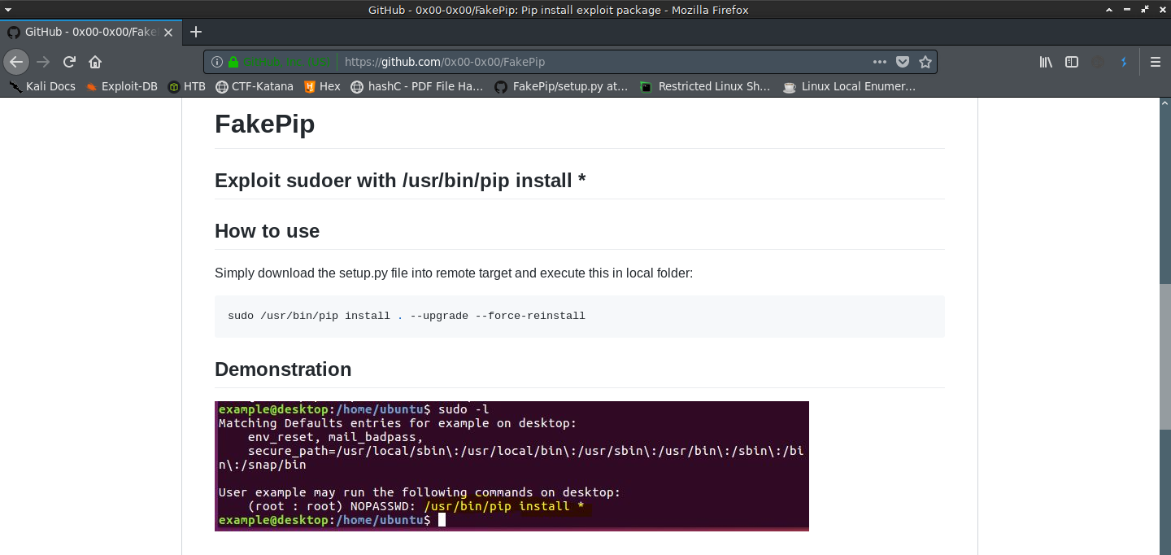This screenshot has height=555, width=1171.
Task: Go to the Firefox home page
Action: pyautogui.click(x=95, y=62)
